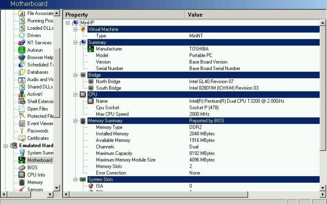Click the Memory Type DDR2 row

(203, 127)
